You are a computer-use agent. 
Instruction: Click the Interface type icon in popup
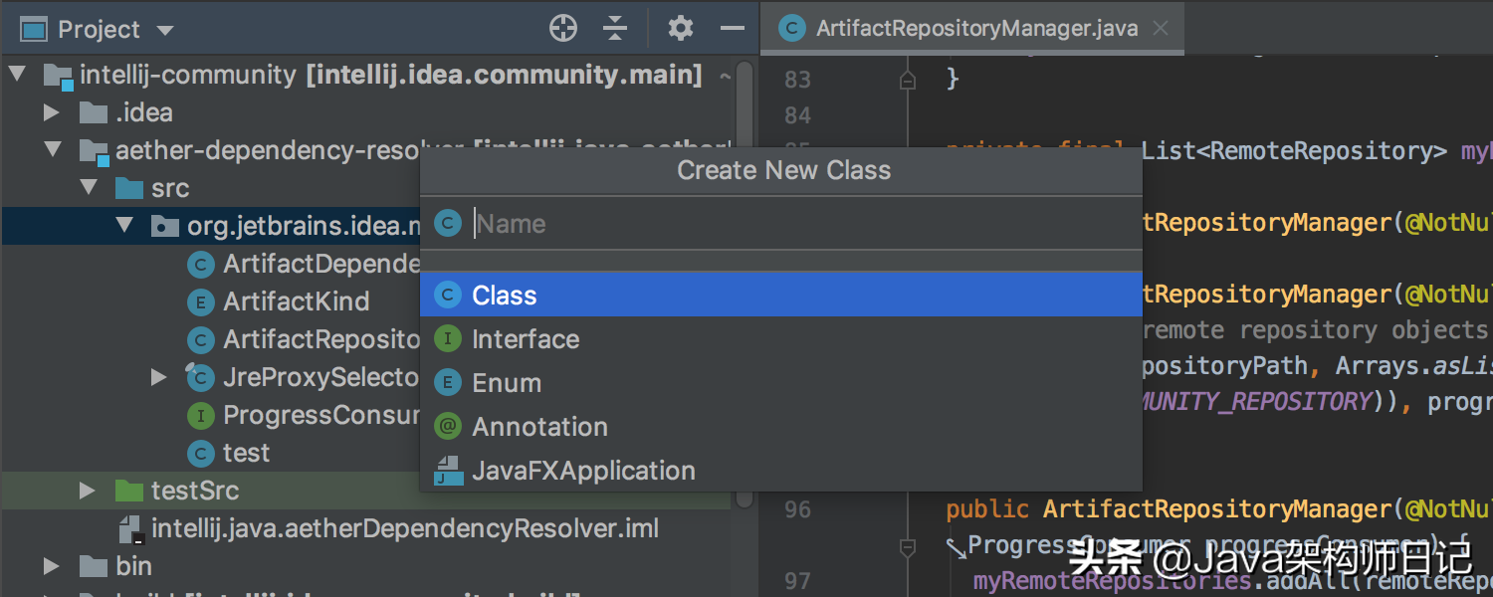[x=448, y=339]
